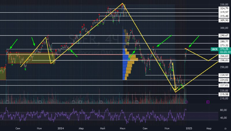Click the Июл time axis label

click(122, 128)
